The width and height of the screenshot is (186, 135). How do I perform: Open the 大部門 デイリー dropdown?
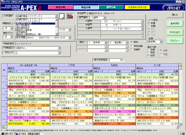[x=142, y=21]
